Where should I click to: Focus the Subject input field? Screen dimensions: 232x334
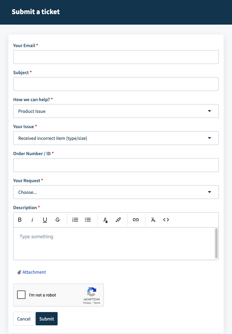coord(116,84)
